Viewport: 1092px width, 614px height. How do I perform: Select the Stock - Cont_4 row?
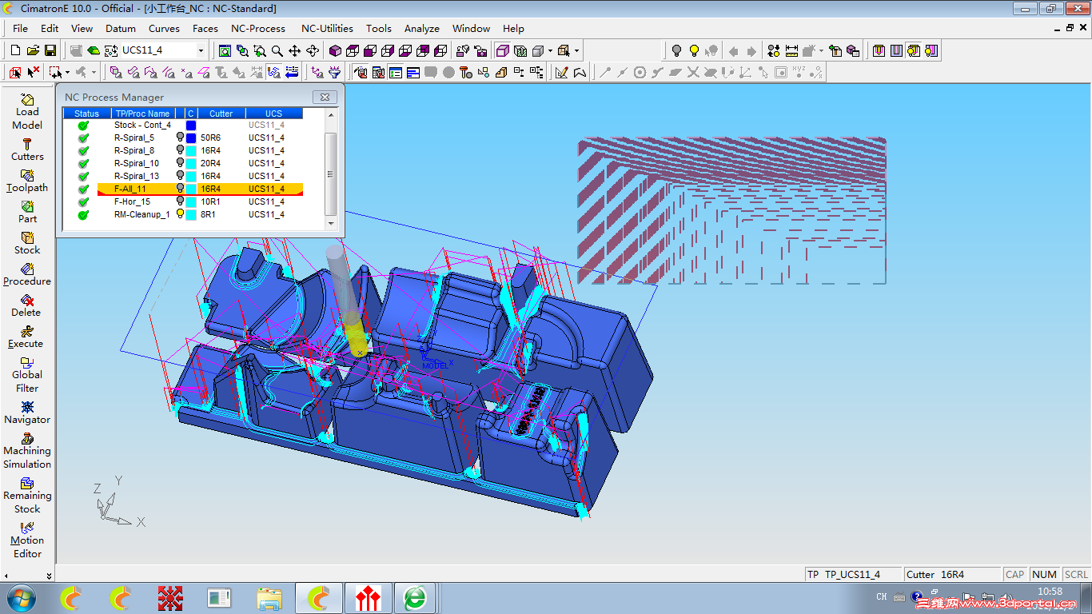tap(182, 125)
